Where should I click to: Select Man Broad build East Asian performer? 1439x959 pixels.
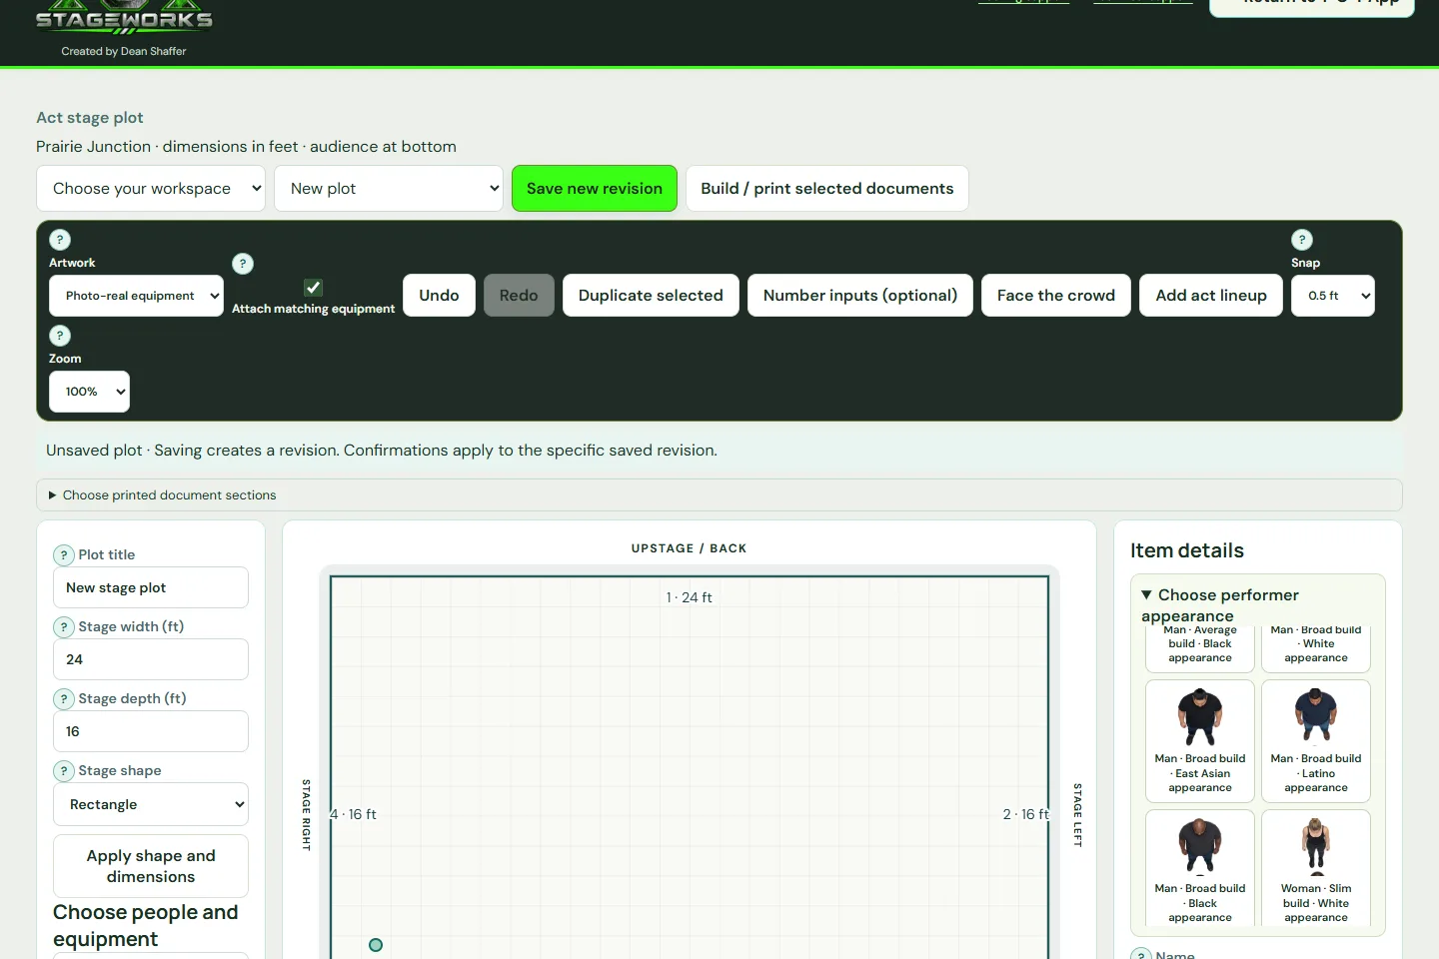coord(1200,741)
